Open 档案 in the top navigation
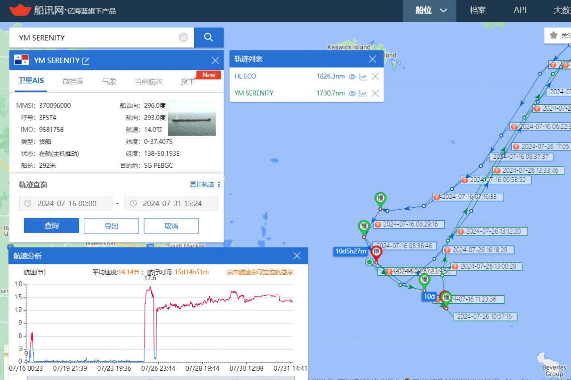The image size is (571, 380). [478, 10]
